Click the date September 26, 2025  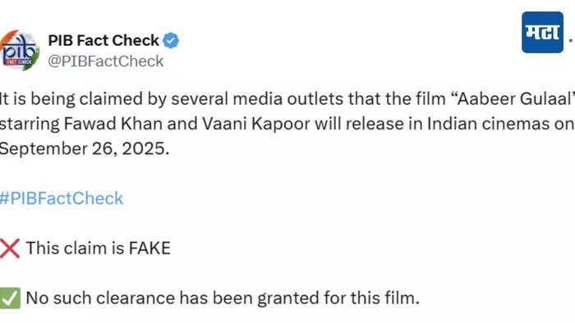coord(85,149)
